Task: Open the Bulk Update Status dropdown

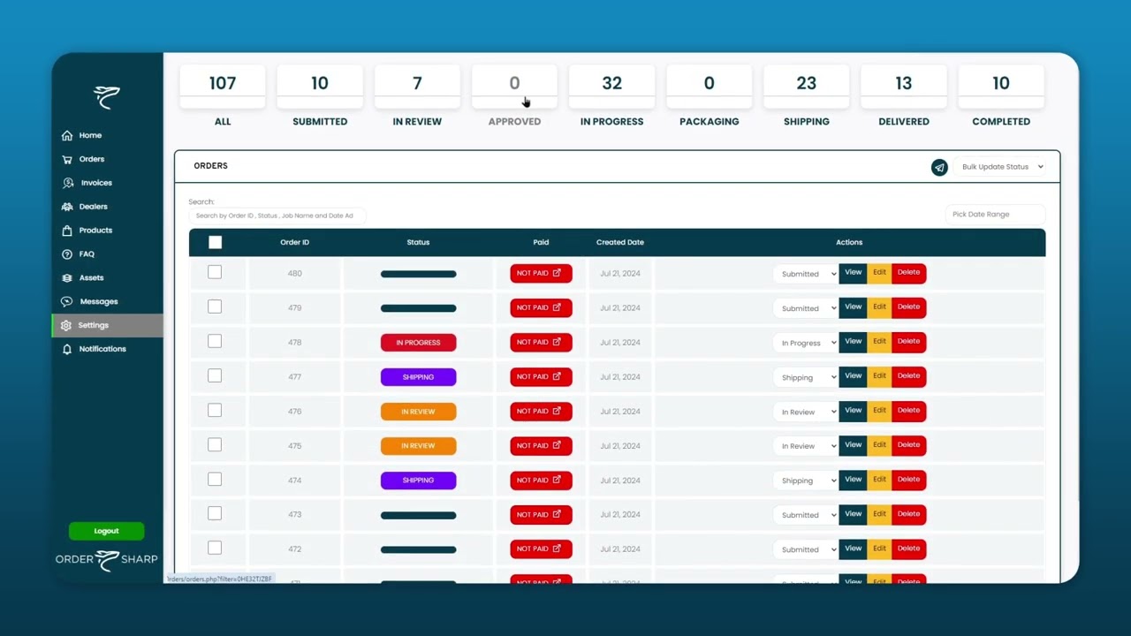Action: (1002, 167)
